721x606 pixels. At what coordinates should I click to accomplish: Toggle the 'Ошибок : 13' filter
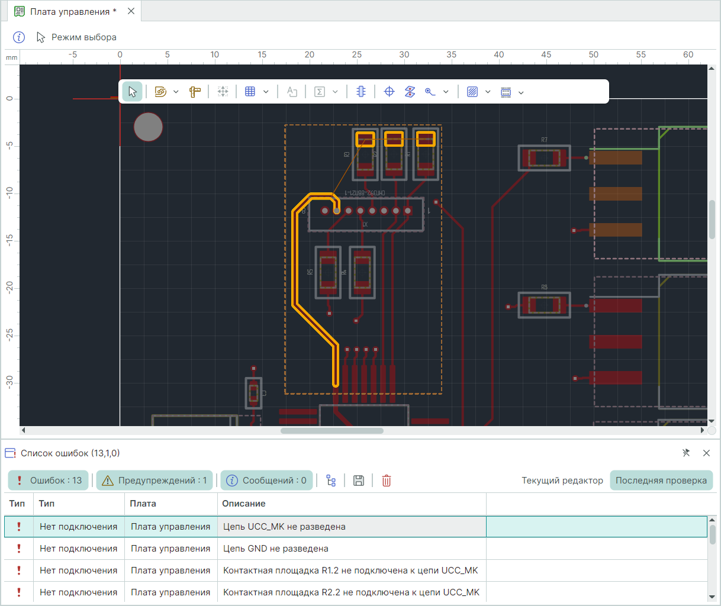pos(49,481)
